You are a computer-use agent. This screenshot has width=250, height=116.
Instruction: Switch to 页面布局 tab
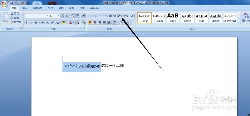click(x=38, y=8)
